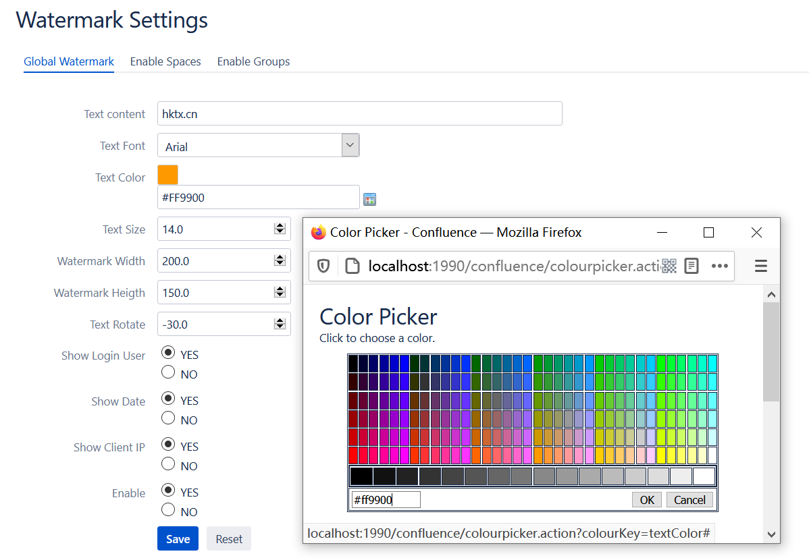Select NO for Show Login User
The width and height of the screenshot is (809, 560).
168,372
